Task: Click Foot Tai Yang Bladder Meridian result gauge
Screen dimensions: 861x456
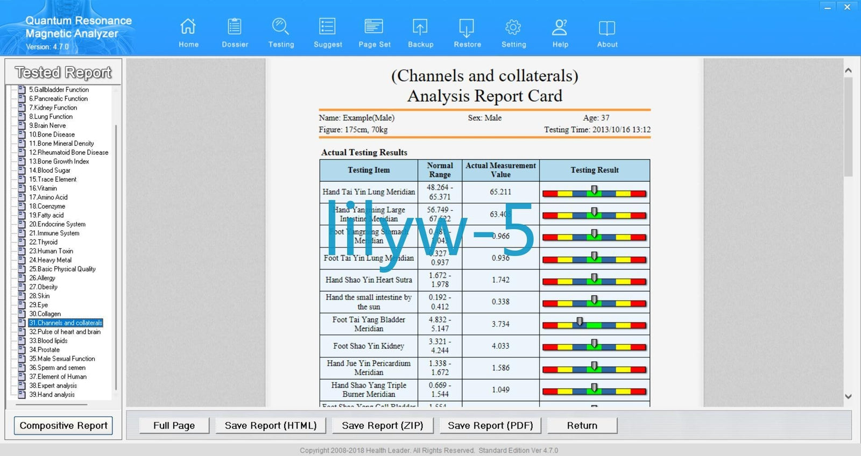Action: coord(594,324)
